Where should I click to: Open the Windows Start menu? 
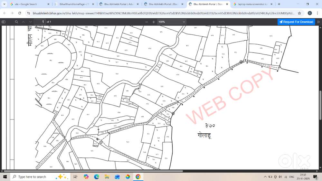(5, 177)
